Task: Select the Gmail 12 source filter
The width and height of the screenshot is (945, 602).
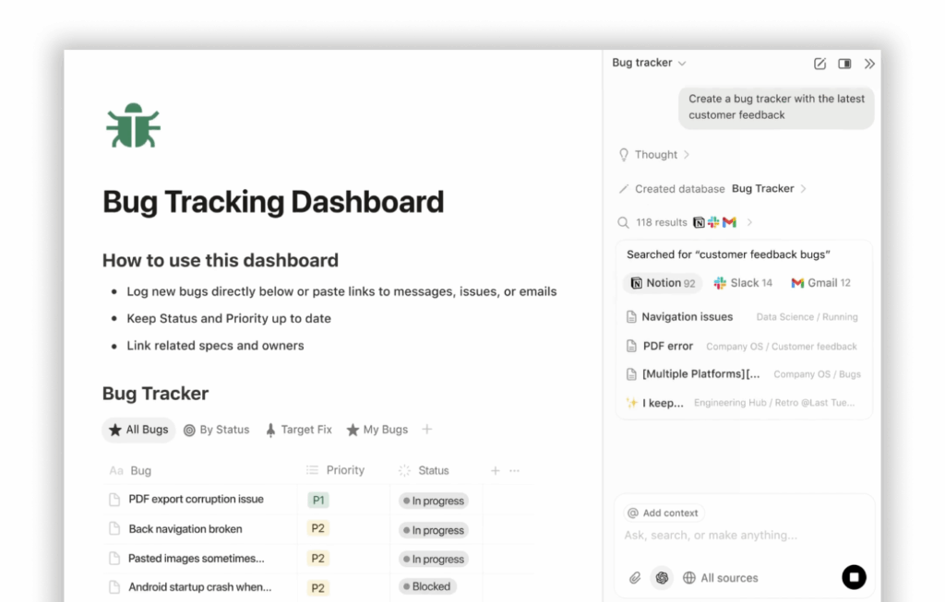Action: [820, 283]
